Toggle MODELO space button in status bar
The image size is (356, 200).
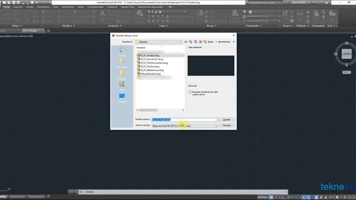pos(263,197)
